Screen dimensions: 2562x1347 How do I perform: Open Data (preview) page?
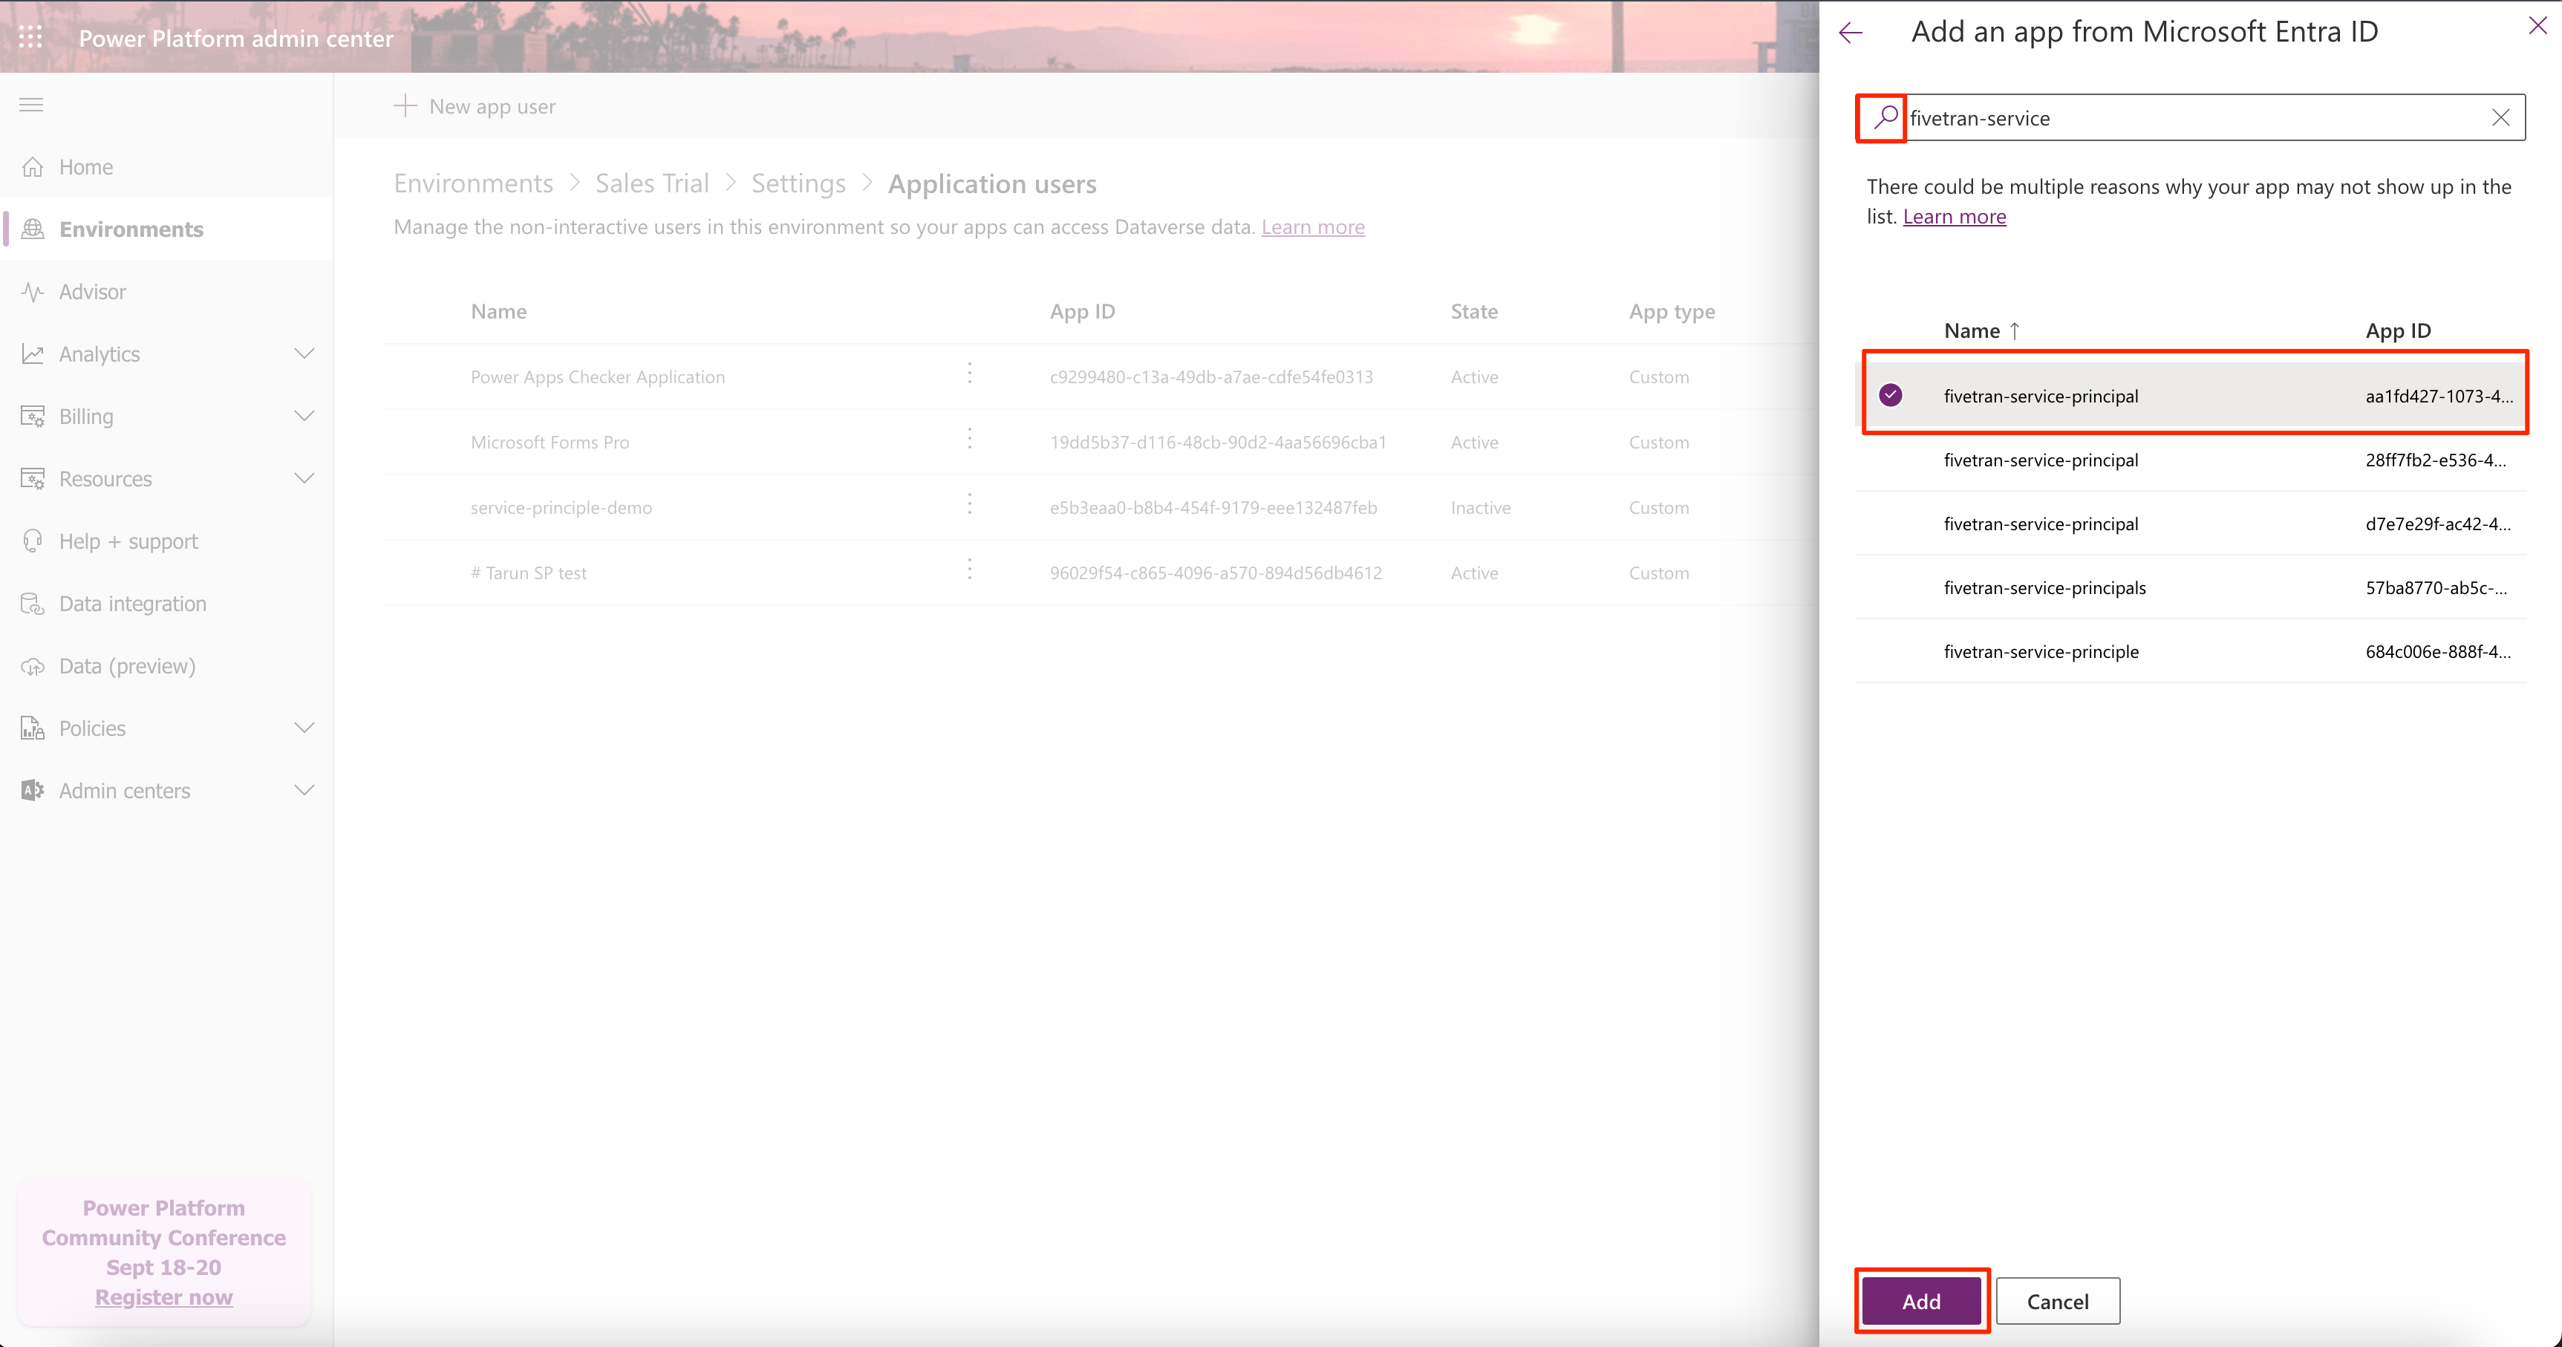[127, 665]
